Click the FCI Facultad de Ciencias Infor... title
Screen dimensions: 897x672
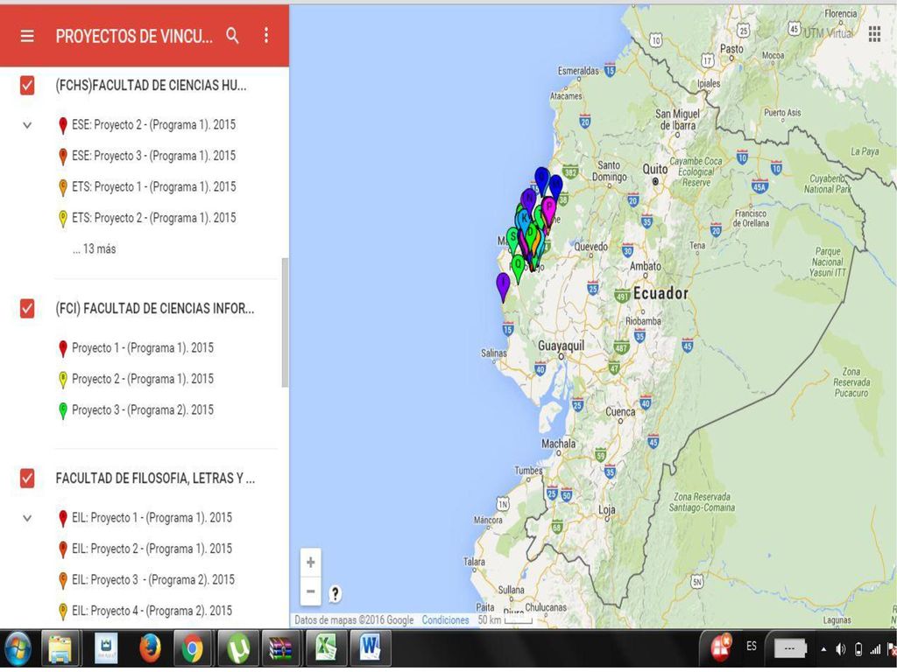pos(154,309)
